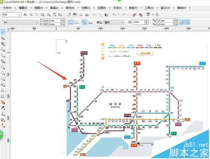Select the Interactive Fill tool

[x=3, y=125]
